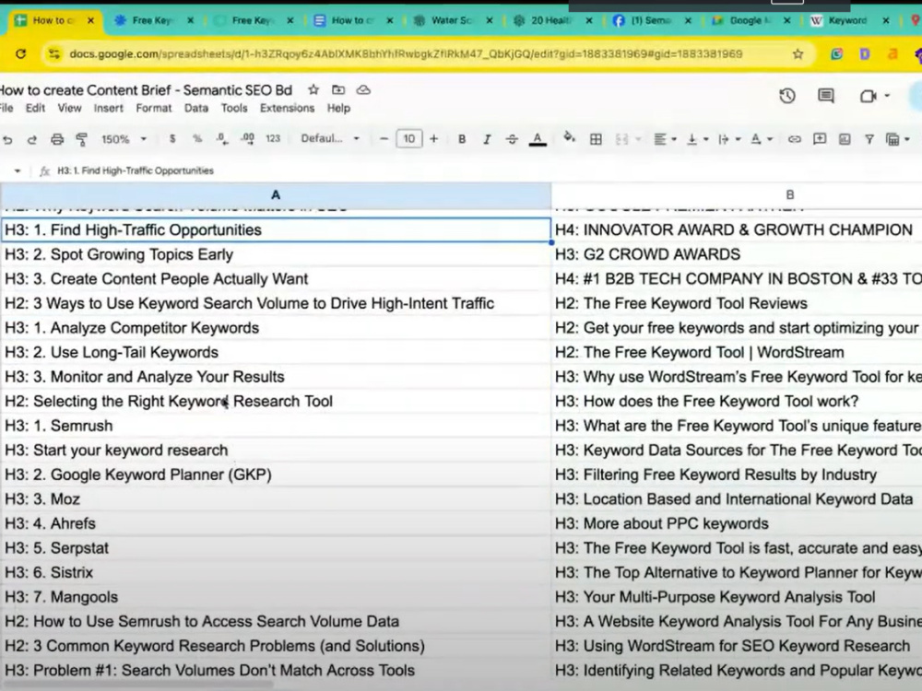Open the comments panel icon

[x=826, y=96]
